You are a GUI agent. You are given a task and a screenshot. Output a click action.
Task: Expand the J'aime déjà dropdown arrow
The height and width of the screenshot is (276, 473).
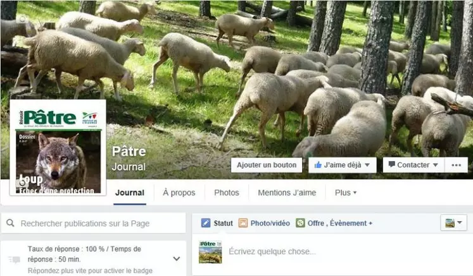367,165
